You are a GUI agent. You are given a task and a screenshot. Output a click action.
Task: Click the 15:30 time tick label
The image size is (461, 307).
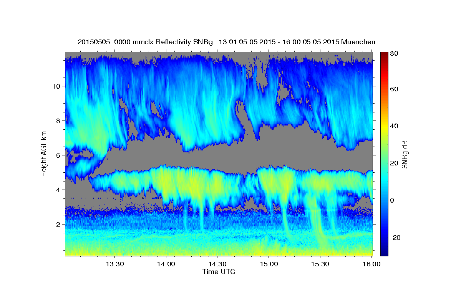[x=320, y=264]
